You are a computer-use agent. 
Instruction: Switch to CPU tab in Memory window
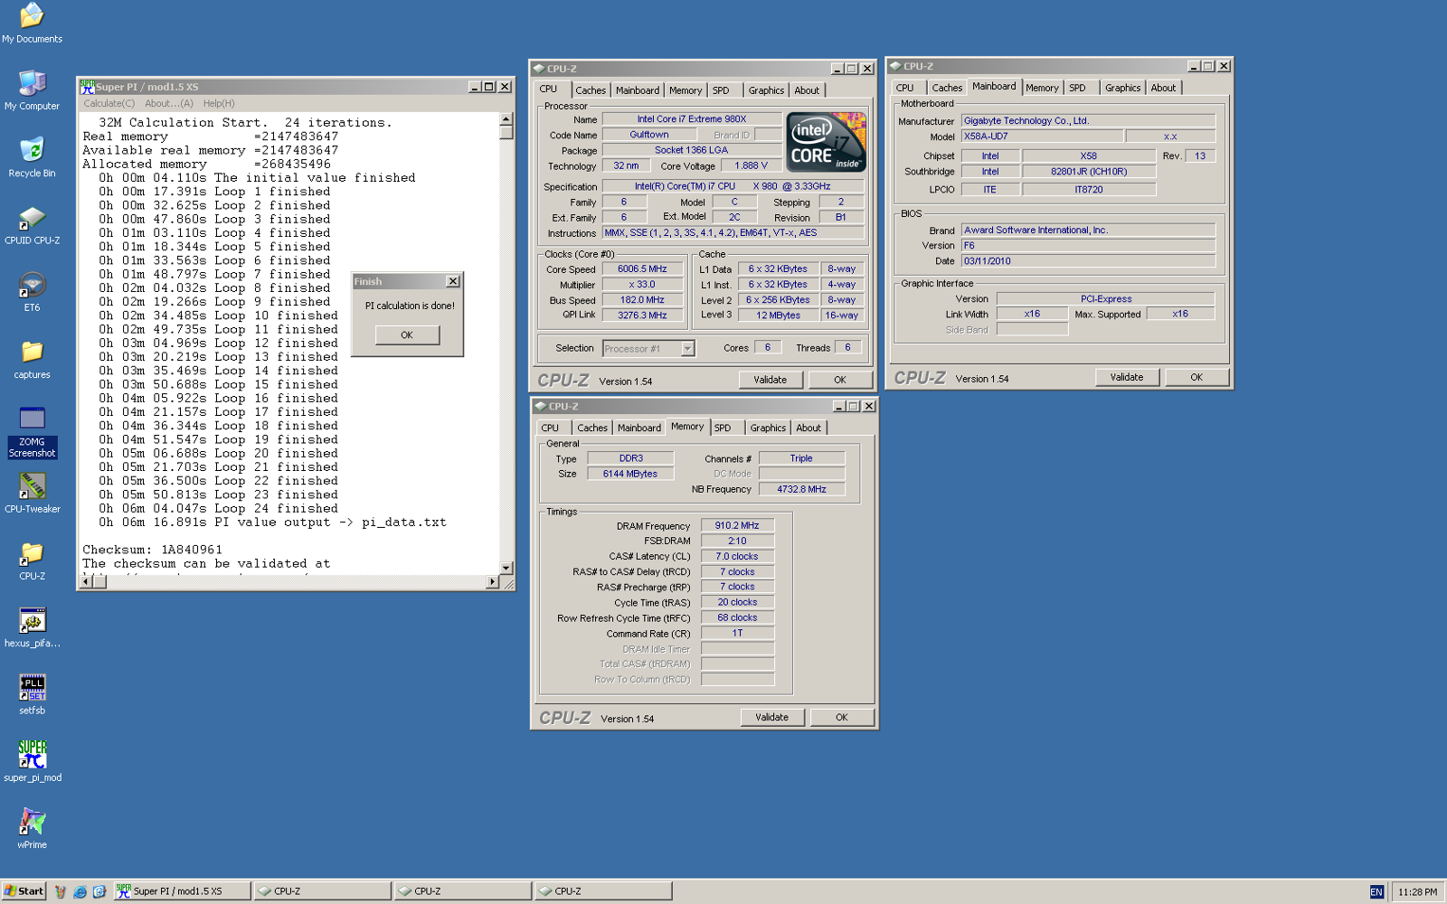[551, 428]
